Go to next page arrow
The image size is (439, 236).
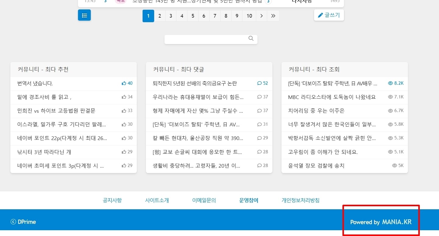click(x=261, y=16)
